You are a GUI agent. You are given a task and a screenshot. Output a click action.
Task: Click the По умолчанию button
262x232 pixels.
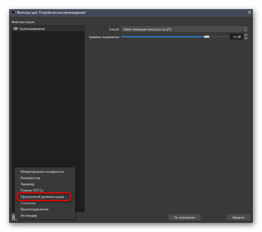185,217
